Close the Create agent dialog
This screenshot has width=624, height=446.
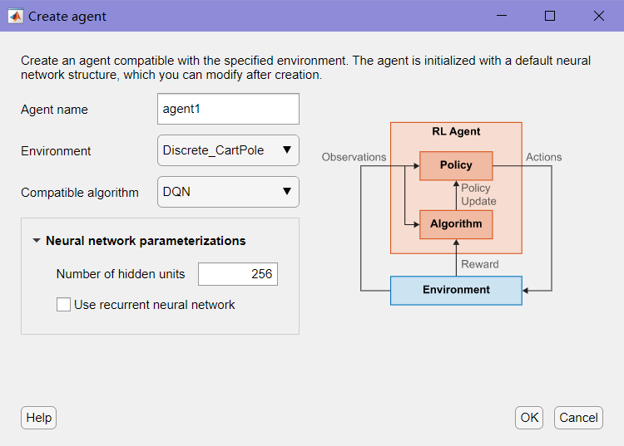pos(599,16)
